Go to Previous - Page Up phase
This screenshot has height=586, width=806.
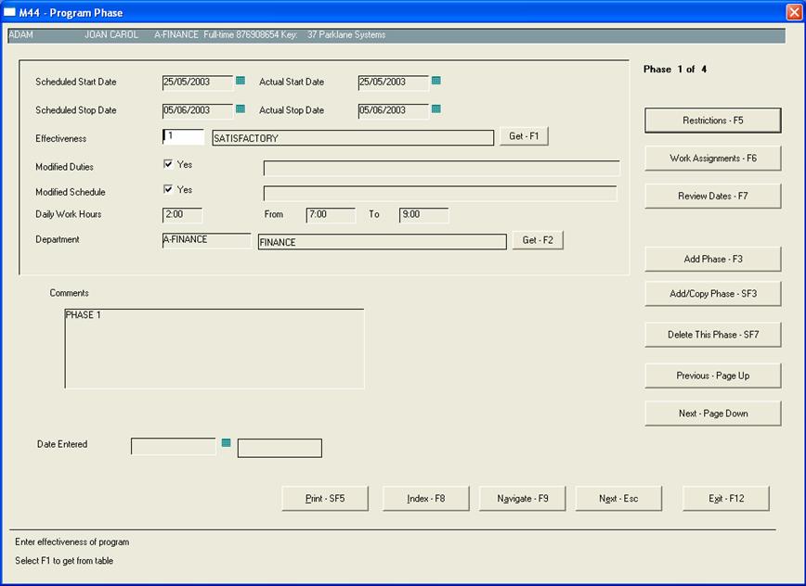point(713,376)
